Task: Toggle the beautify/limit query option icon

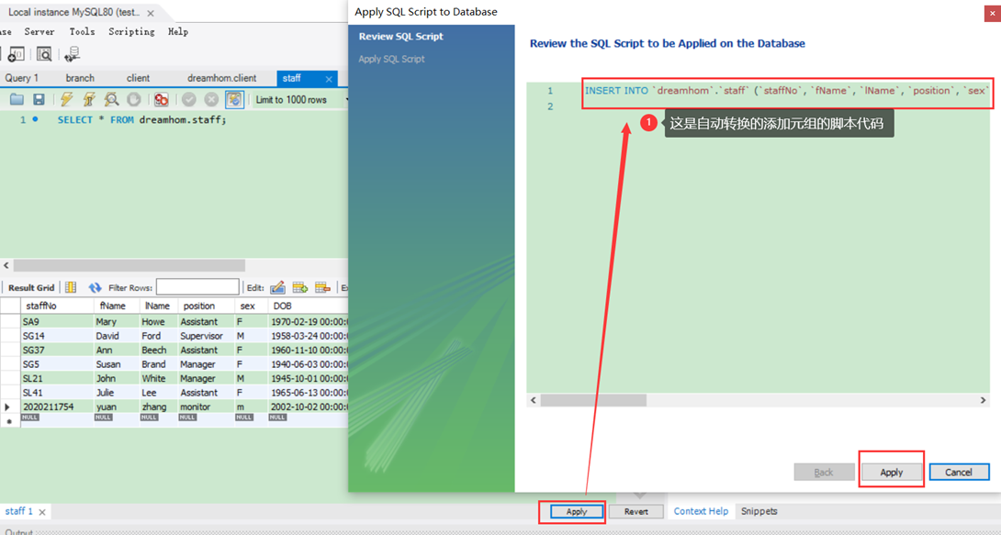Action: (x=234, y=99)
